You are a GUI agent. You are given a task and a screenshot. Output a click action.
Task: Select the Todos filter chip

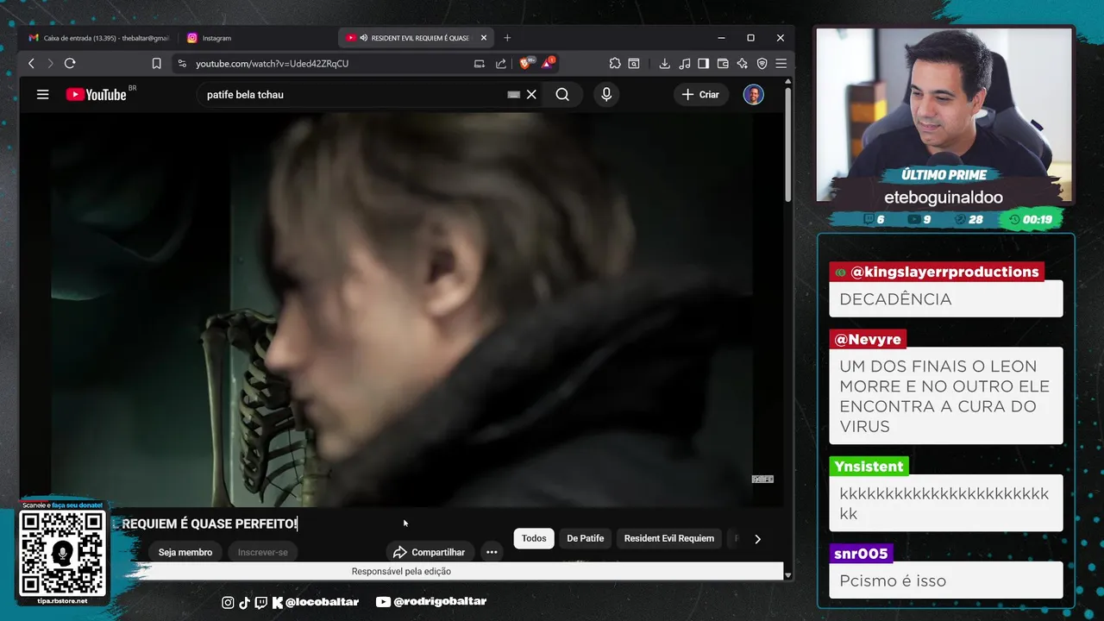[534, 538]
